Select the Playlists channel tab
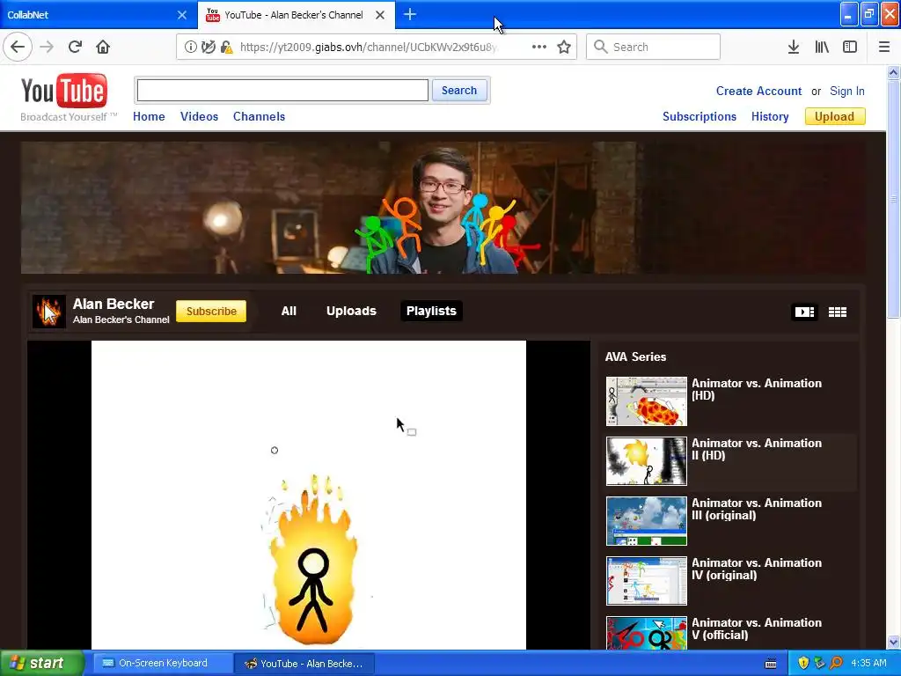This screenshot has width=901, height=676. click(431, 311)
